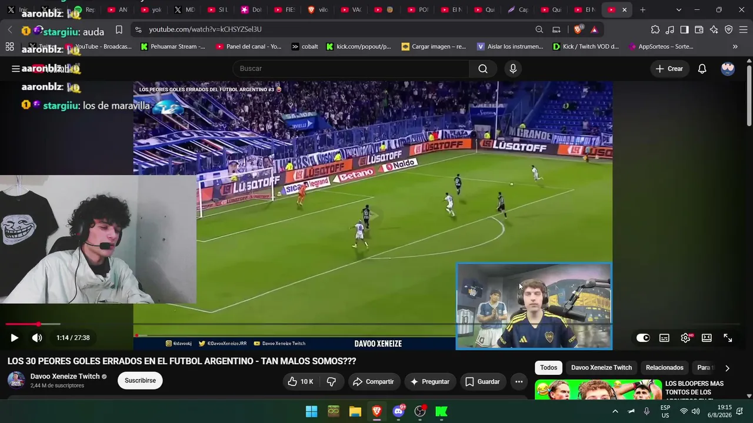
Task: Open the YouTube hamburger guide menu
Action: pyautogui.click(x=15, y=69)
